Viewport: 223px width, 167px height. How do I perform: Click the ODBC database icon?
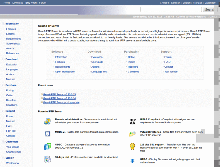pos(47,146)
